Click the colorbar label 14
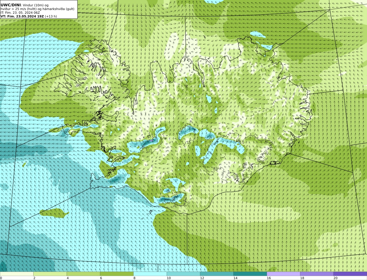Screen dimensions: 367x280 point(235,278)
